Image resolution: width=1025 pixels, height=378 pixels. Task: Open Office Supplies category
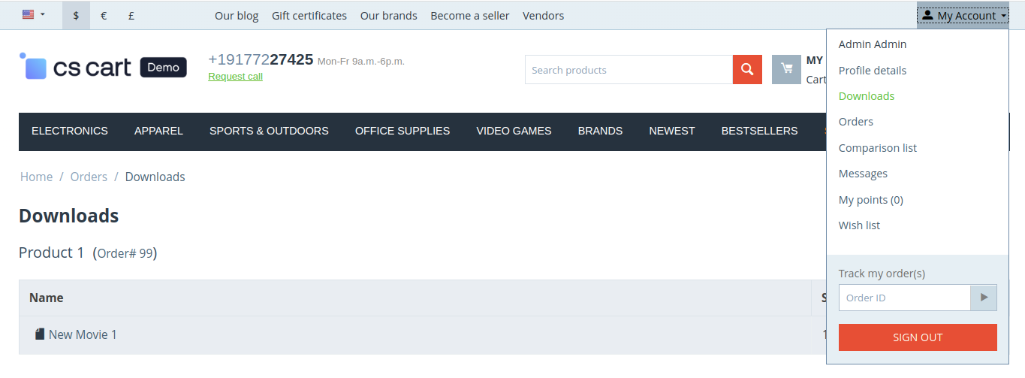pos(402,132)
